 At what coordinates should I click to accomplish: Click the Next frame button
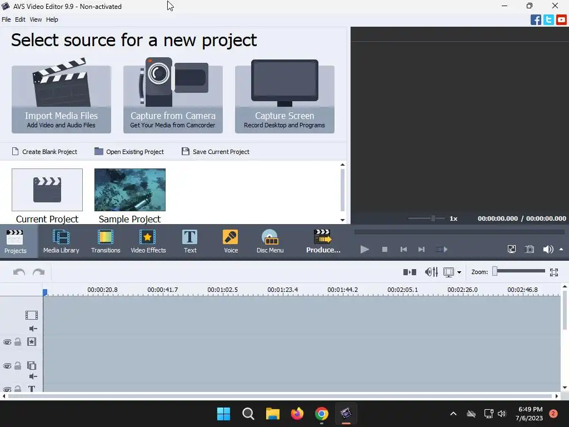click(x=421, y=250)
